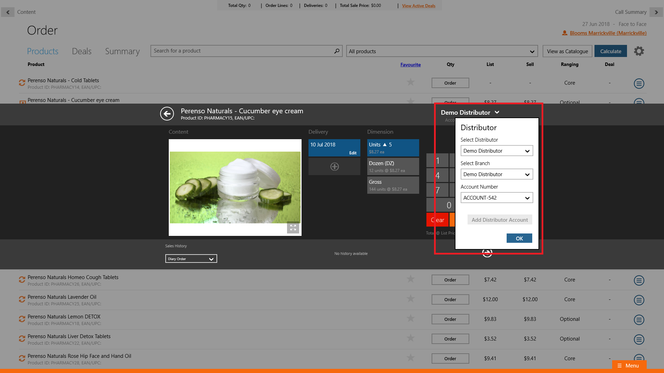Click the search magnifier icon

[336, 51]
